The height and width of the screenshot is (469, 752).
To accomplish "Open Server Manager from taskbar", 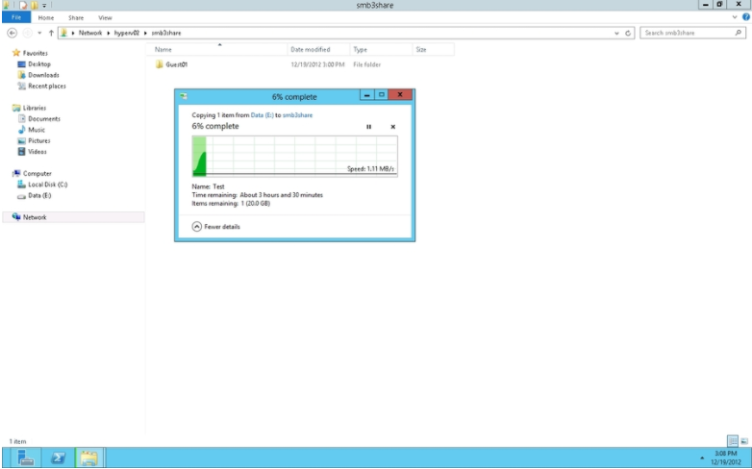I will (25, 457).
